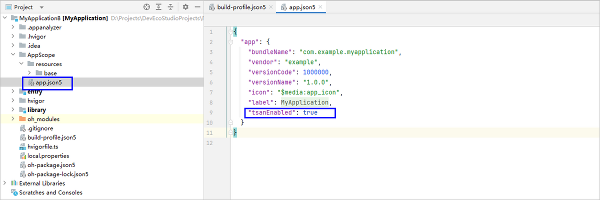
Task: Click the hvigorfile.ts file icon
Action: click(x=22, y=146)
